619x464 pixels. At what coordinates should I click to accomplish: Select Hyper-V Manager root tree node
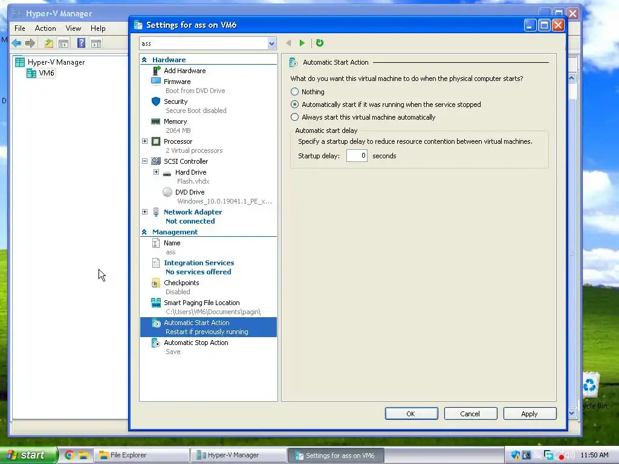[56, 62]
